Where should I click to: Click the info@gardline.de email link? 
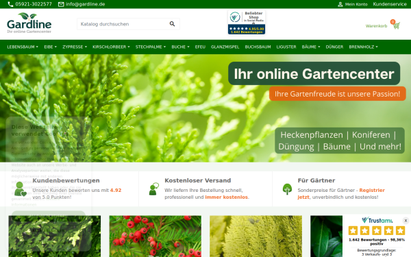[x=86, y=4]
